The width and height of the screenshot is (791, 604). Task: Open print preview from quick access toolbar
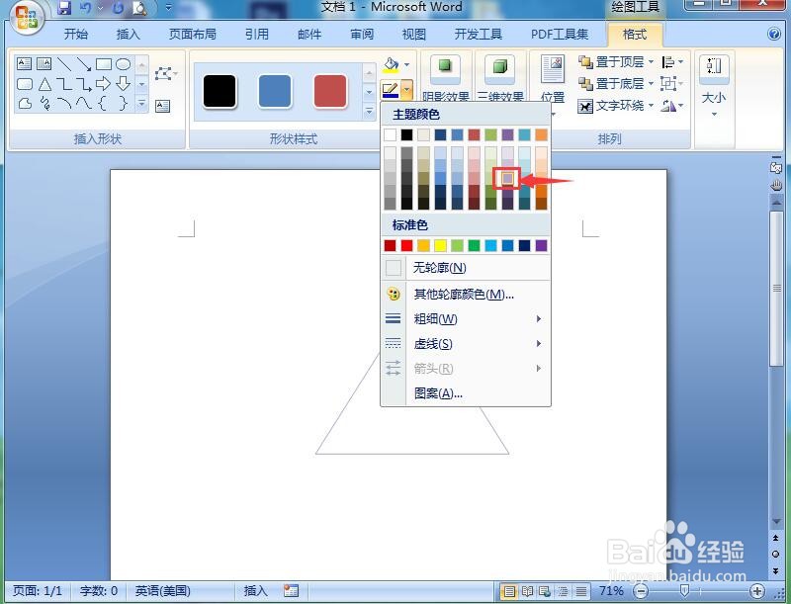(138, 8)
